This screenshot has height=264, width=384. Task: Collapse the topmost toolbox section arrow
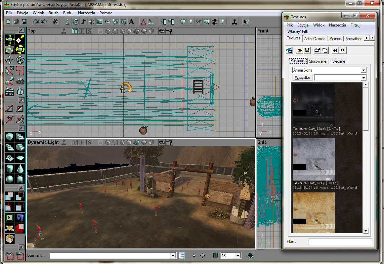coord(21,30)
